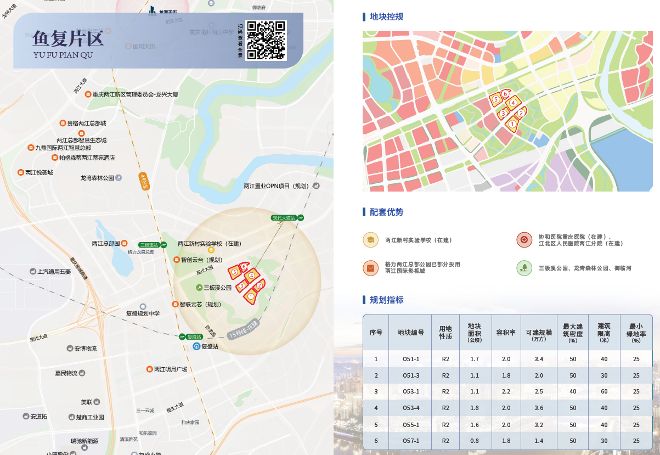The image size is (660, 455).
Task: Click the icon beside 龙湾森林公园 label
Action: (x=119, y=178)
